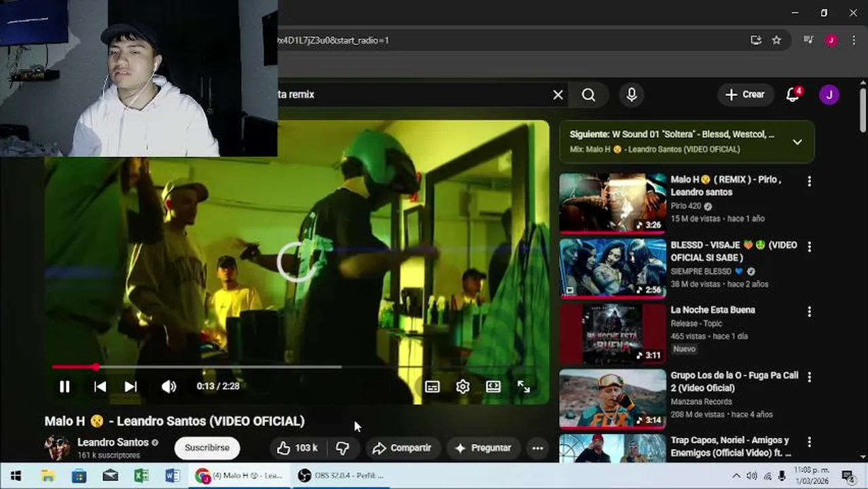Search by voice with microphone
This screenshot has height=489, width=868.
(x=632, y=95)
